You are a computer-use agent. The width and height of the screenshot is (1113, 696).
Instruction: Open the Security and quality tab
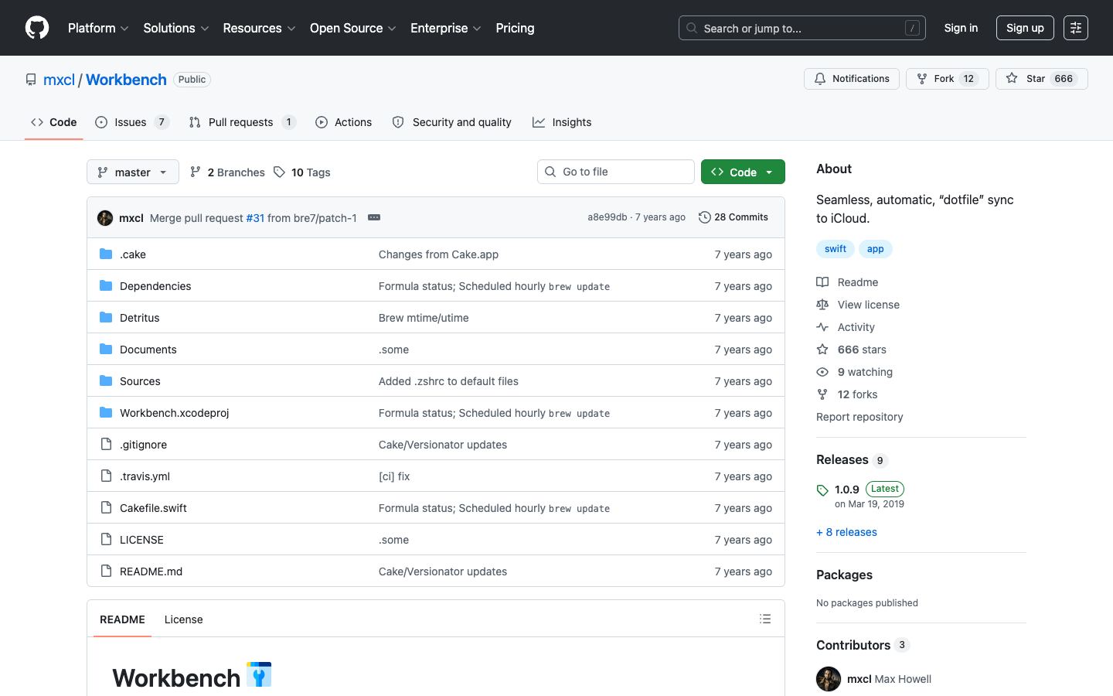click(x=452, y=122)
